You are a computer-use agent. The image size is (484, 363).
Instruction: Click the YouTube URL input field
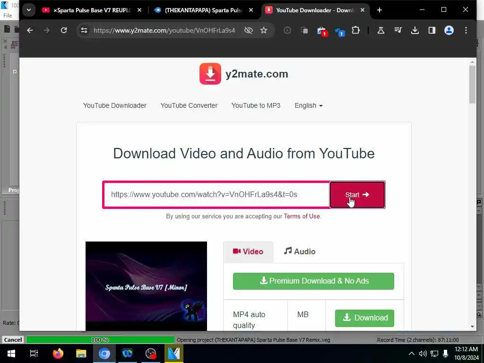216,194
